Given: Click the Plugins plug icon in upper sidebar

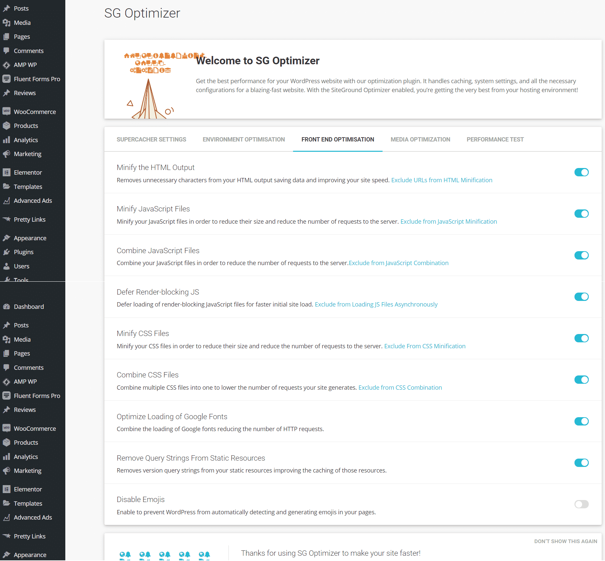Looking at the screenshot, I should 6,252.
